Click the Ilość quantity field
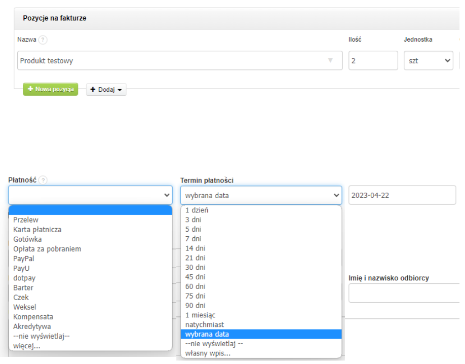The image size is (465, 364). (x=373, y=60)
